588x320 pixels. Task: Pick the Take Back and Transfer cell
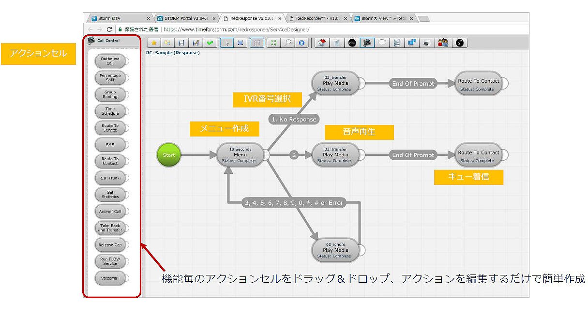pyautogui.click(x=110, y=228)
